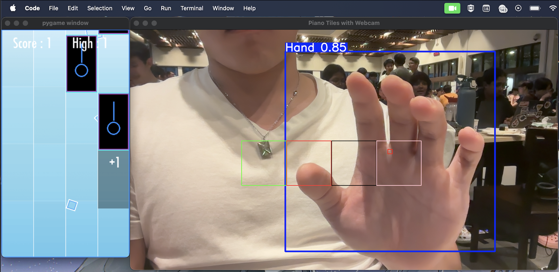
Task: Click the green zone square on webcam
Action: [264, 163]
